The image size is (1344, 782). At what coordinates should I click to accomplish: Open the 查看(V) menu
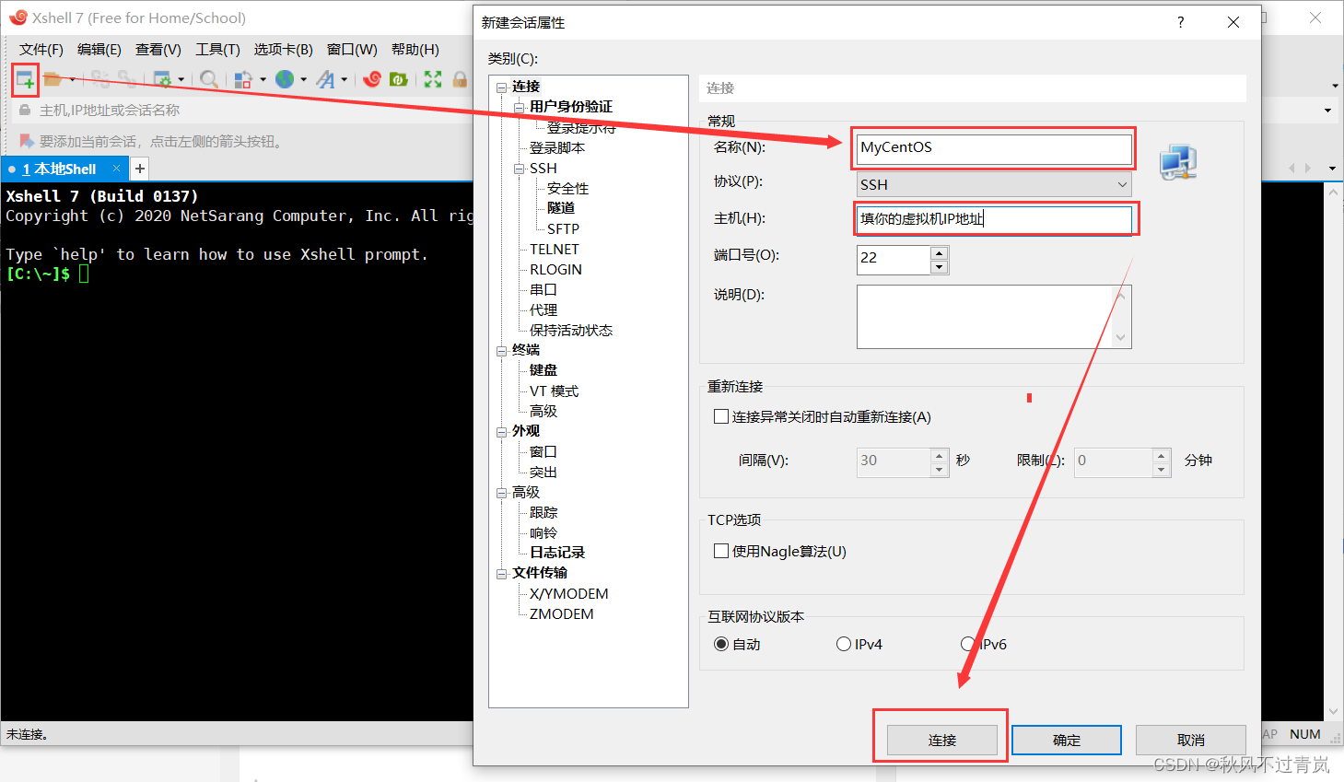(x=158, y=50)
